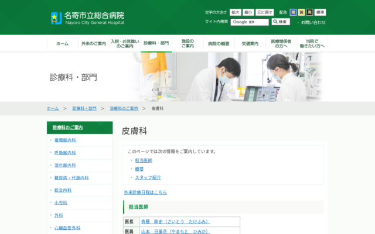Select the blue 青 color scheme swatch
Screen dimensions: 375x234
[x=293, y=12]
